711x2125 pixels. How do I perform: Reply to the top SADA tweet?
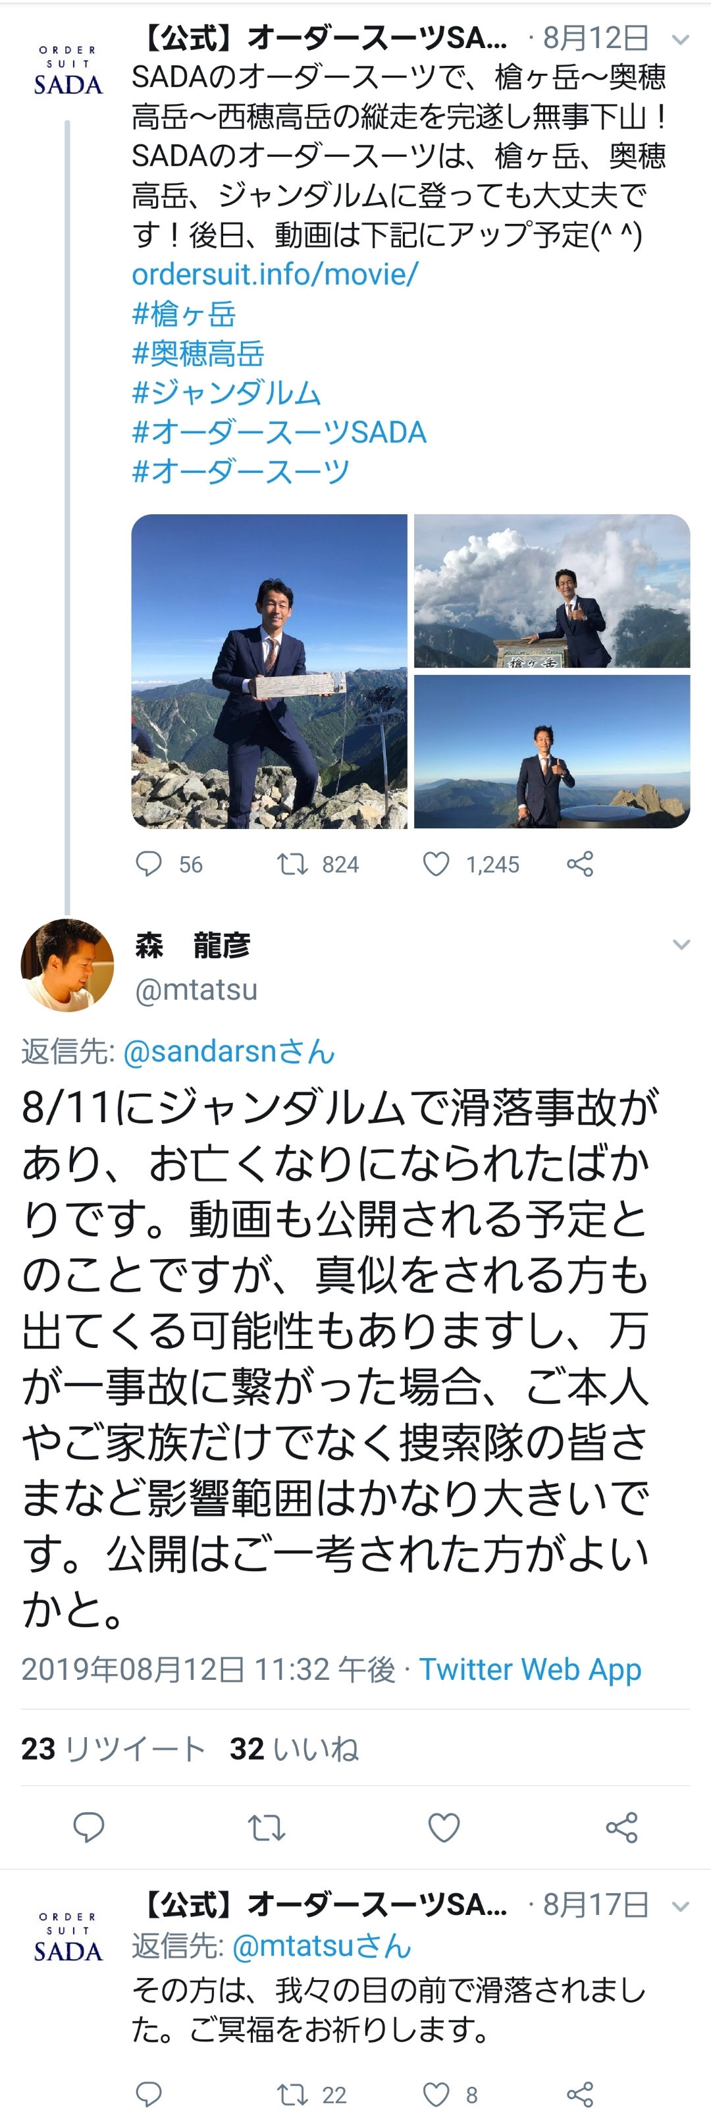[x=149, y=864]
